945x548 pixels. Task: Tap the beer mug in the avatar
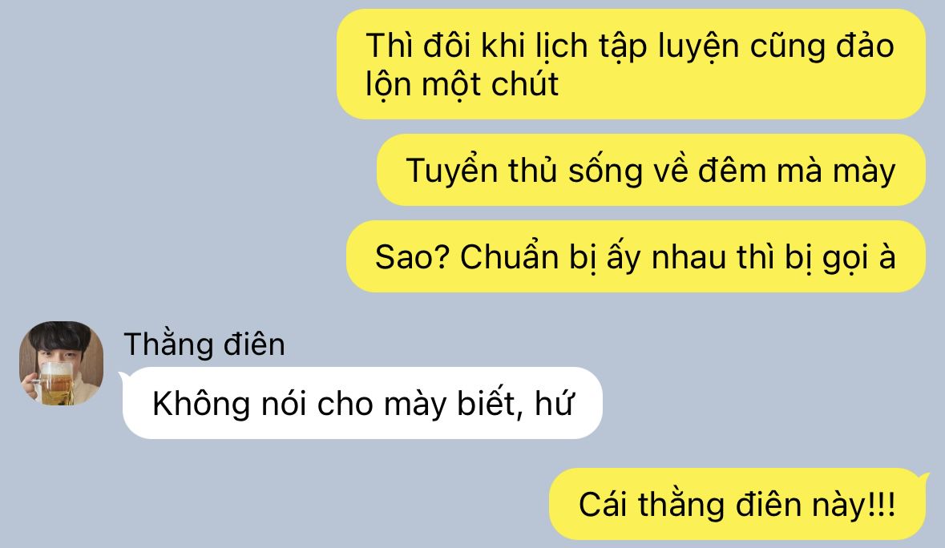(55, 381)
